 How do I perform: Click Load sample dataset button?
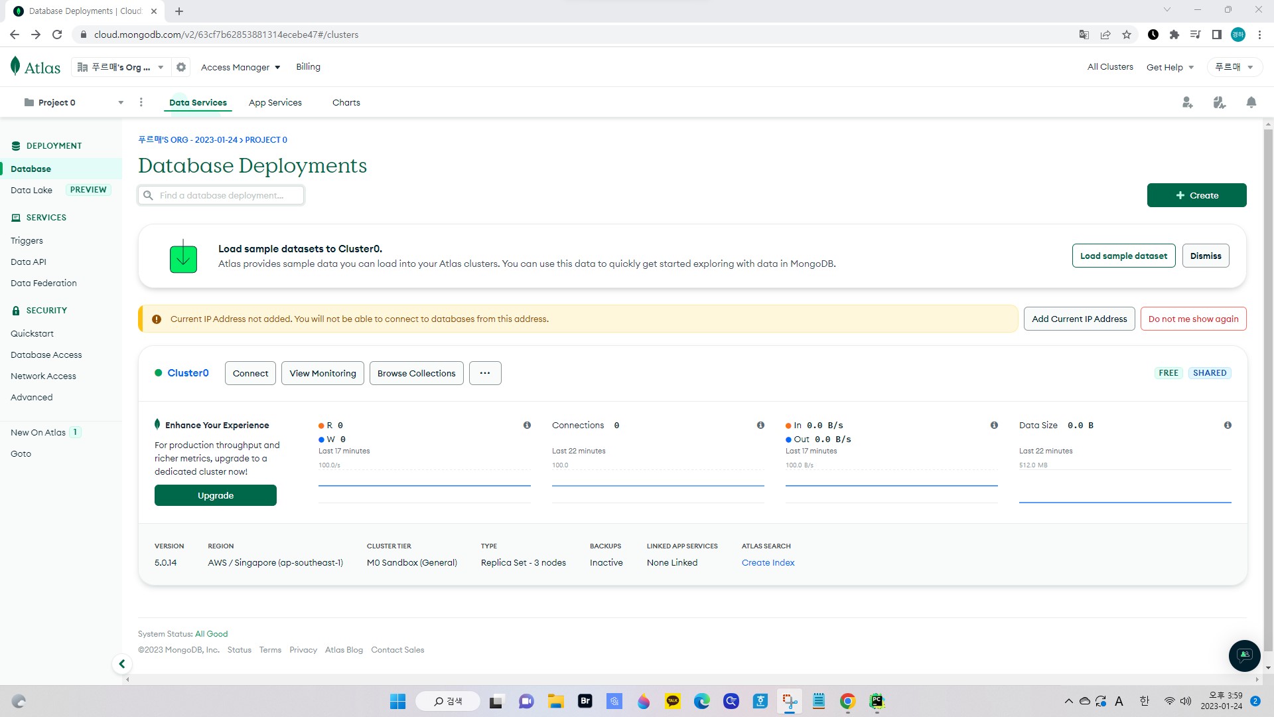1124,256
